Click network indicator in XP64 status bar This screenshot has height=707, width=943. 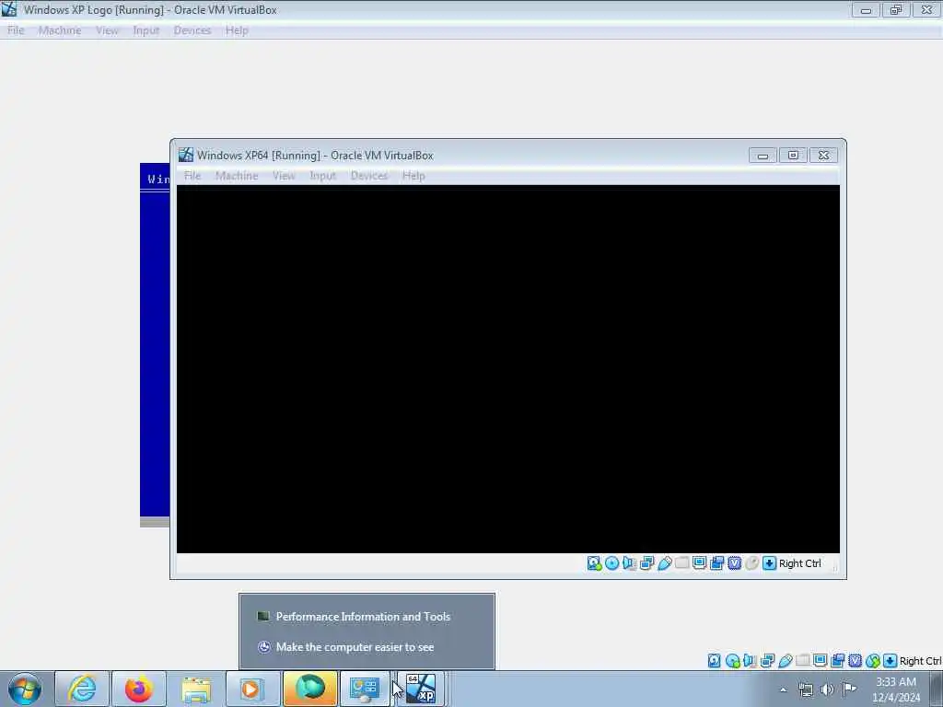coord(646,563)
